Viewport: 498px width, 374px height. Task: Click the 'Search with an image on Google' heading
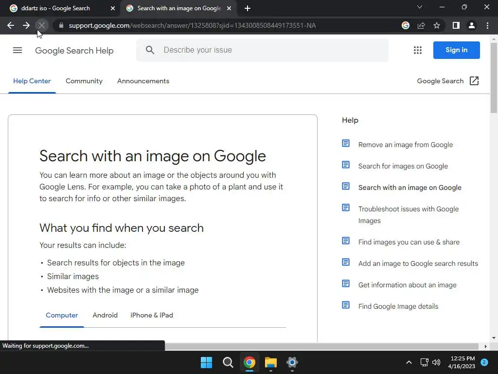click(x=152, y=156)
